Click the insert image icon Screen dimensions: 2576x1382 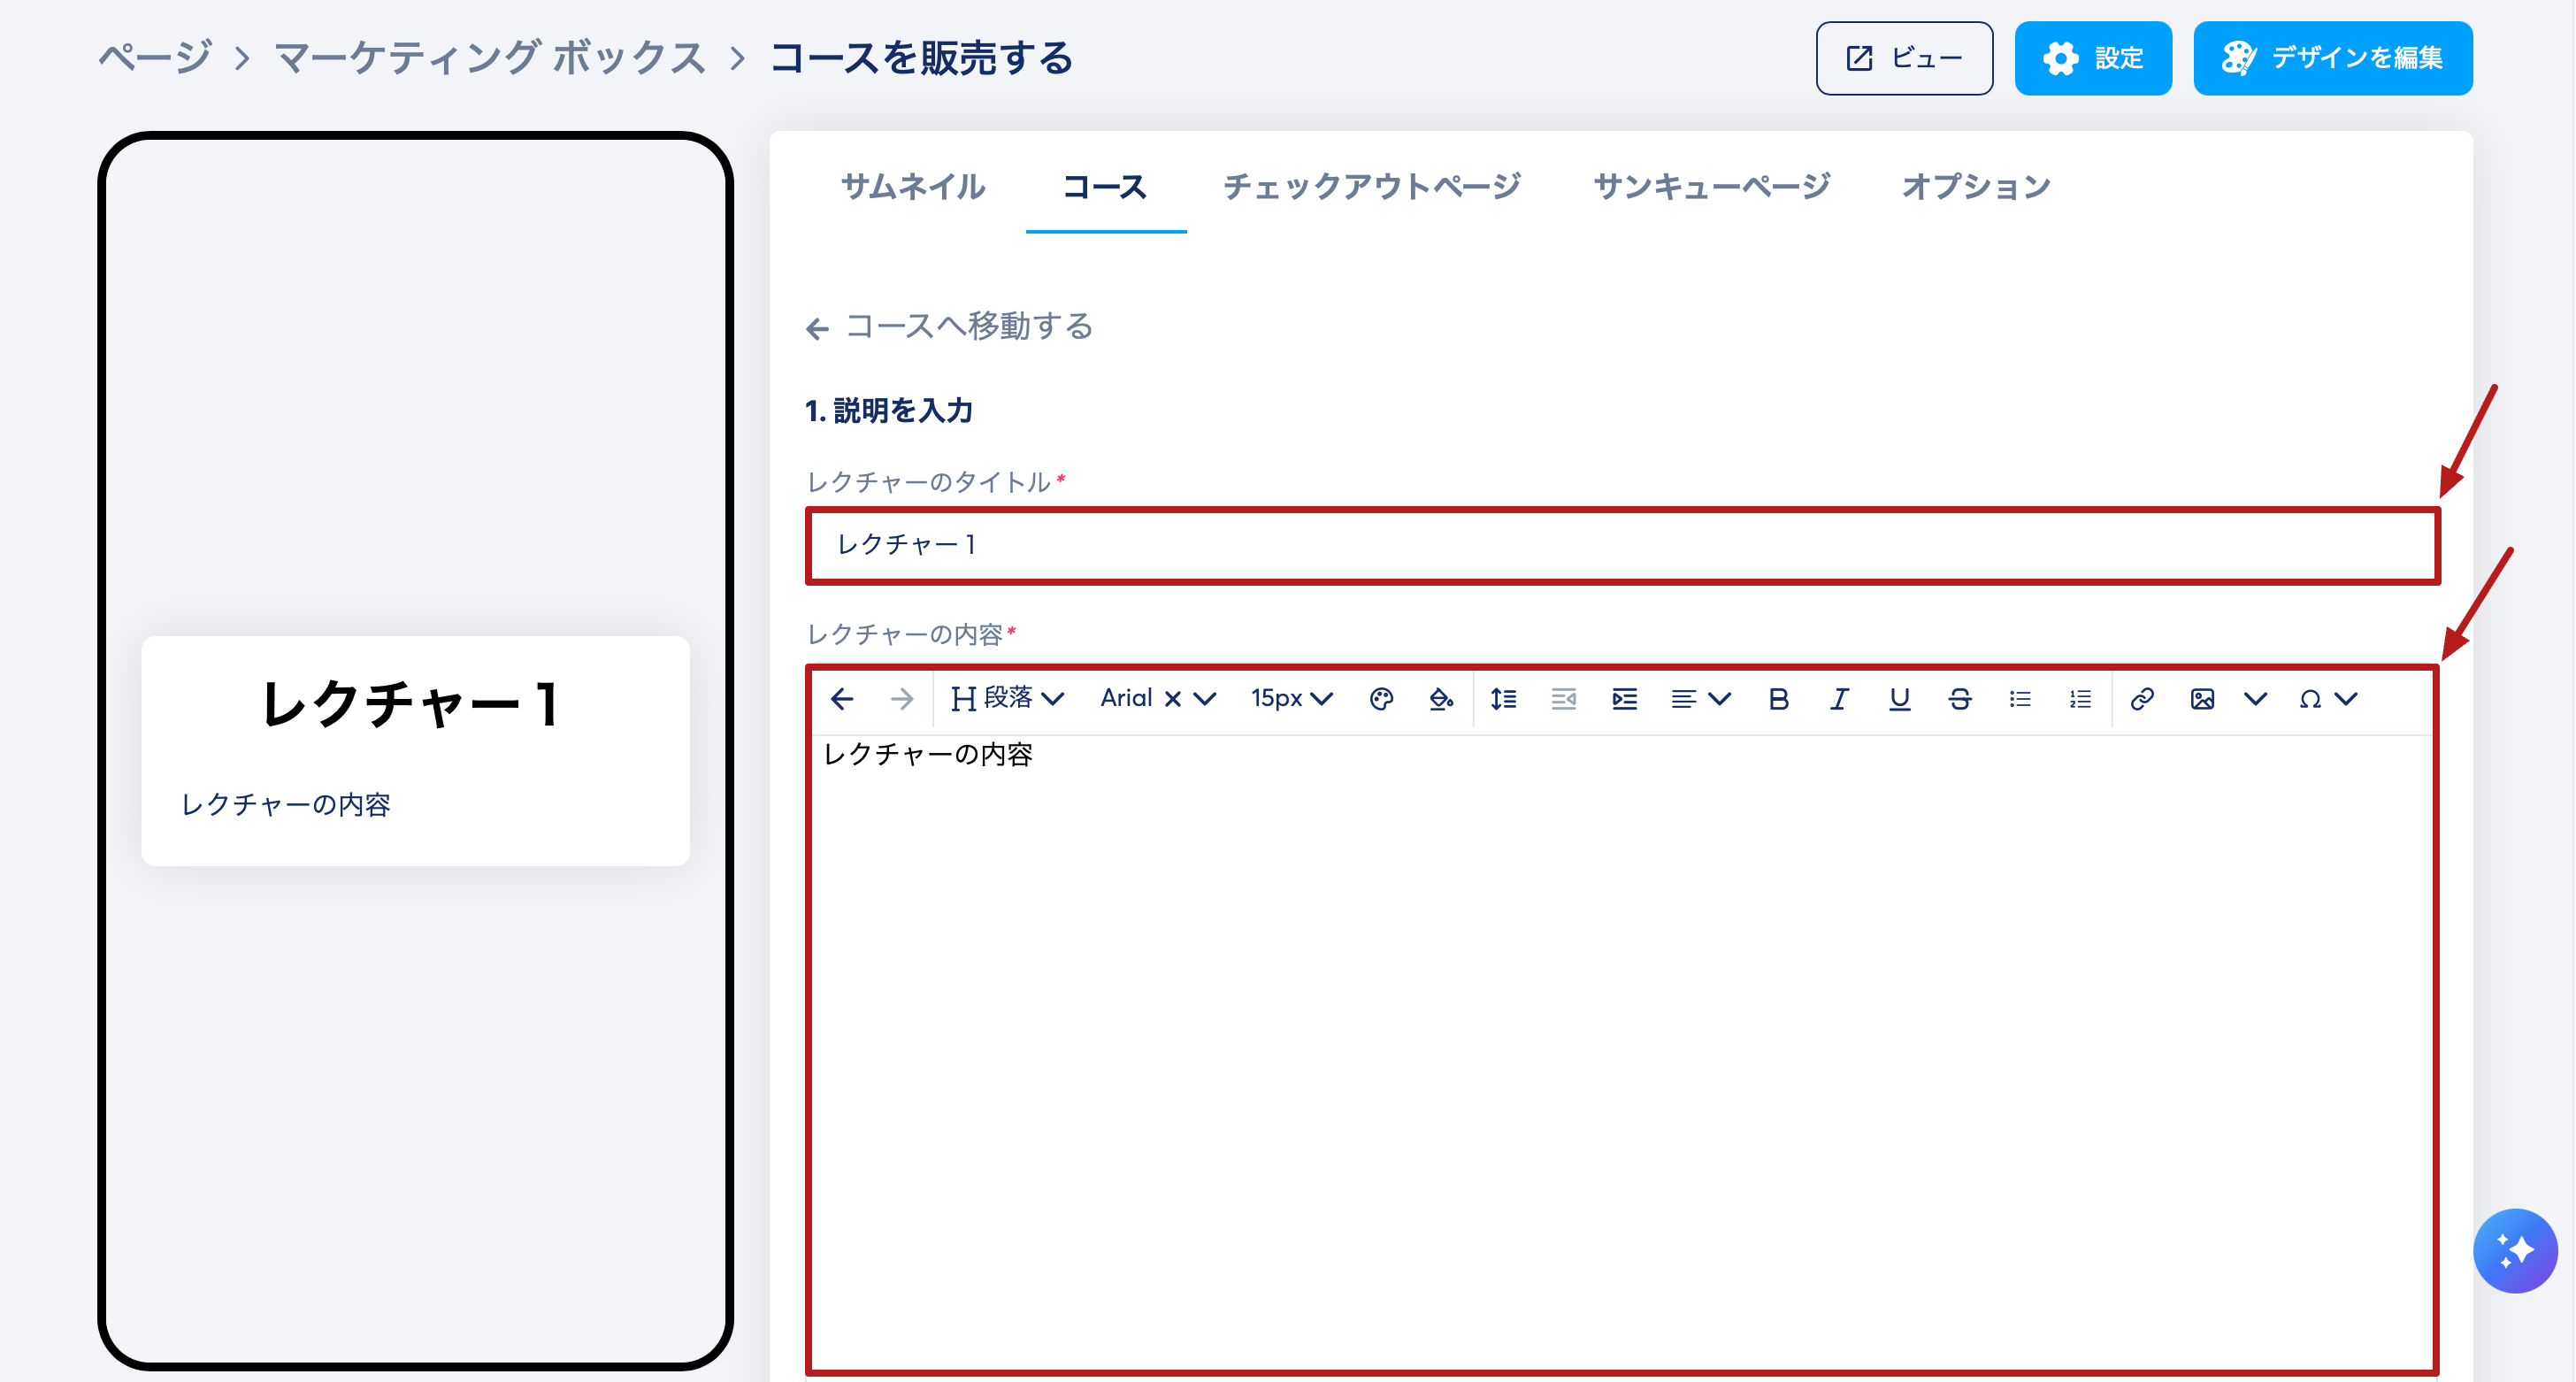(2201, 699)
